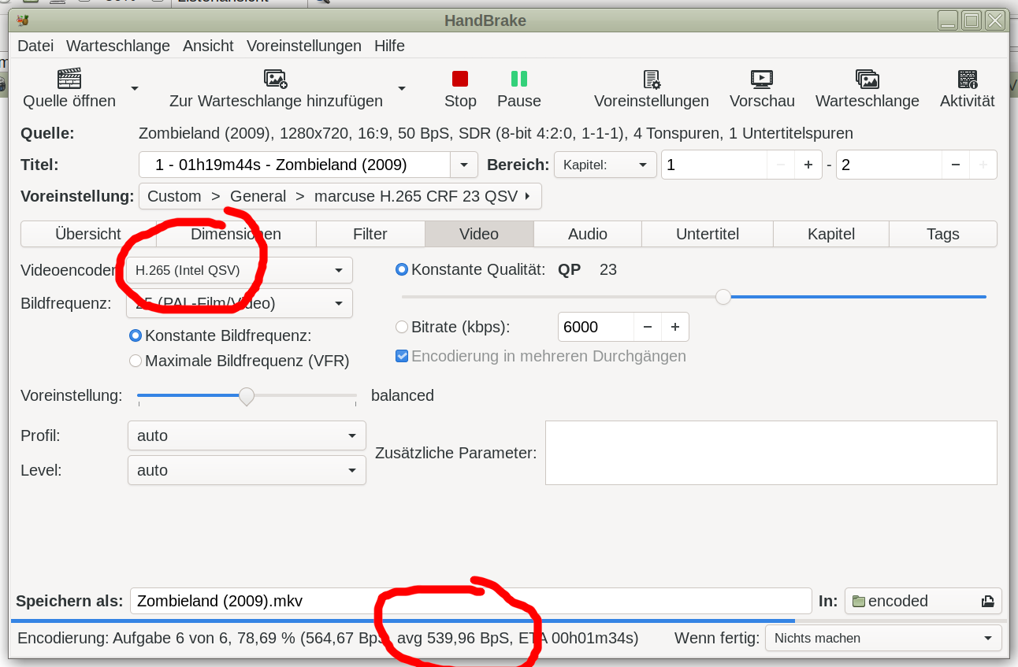Click the quality QP slider handle

point(723,297)
